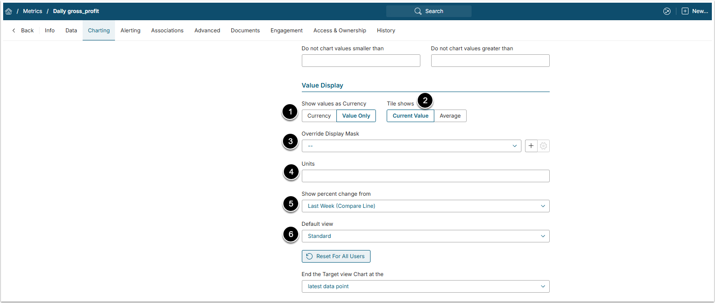Click the assistant icon in top bar
This screenshot has height=303, width=715.
[x=667, y=11]
